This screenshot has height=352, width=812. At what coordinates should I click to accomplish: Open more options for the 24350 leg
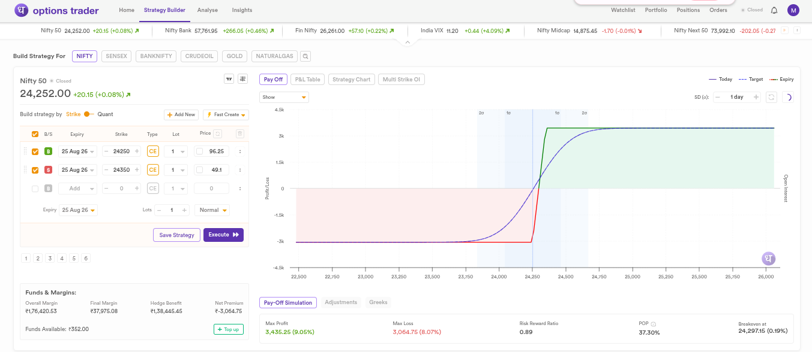pyautogui.click(x=240, y=170)
